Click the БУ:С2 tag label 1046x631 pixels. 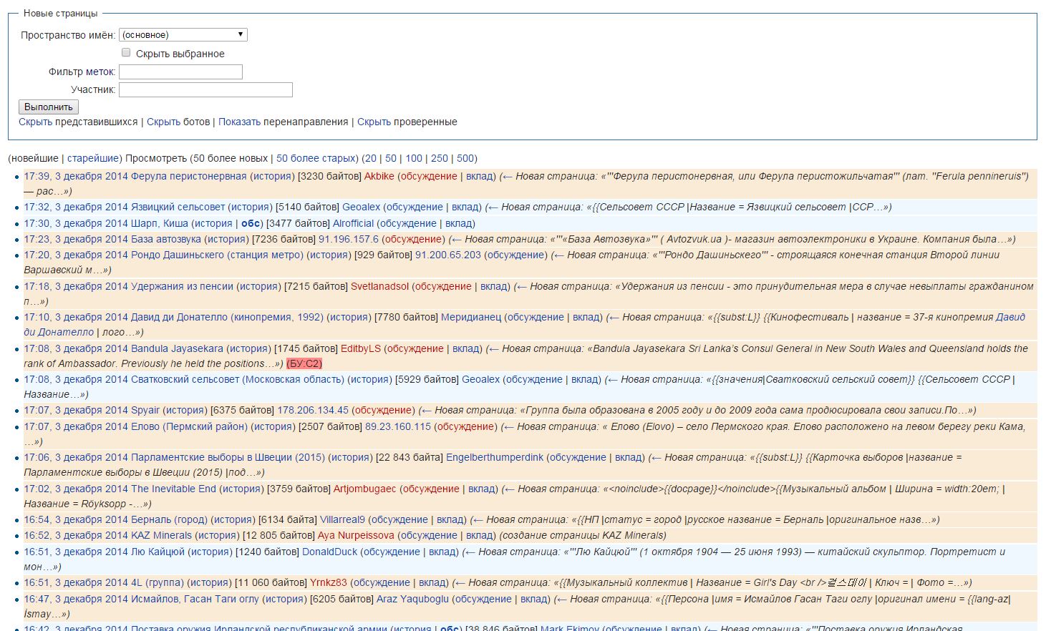point(304,363)
